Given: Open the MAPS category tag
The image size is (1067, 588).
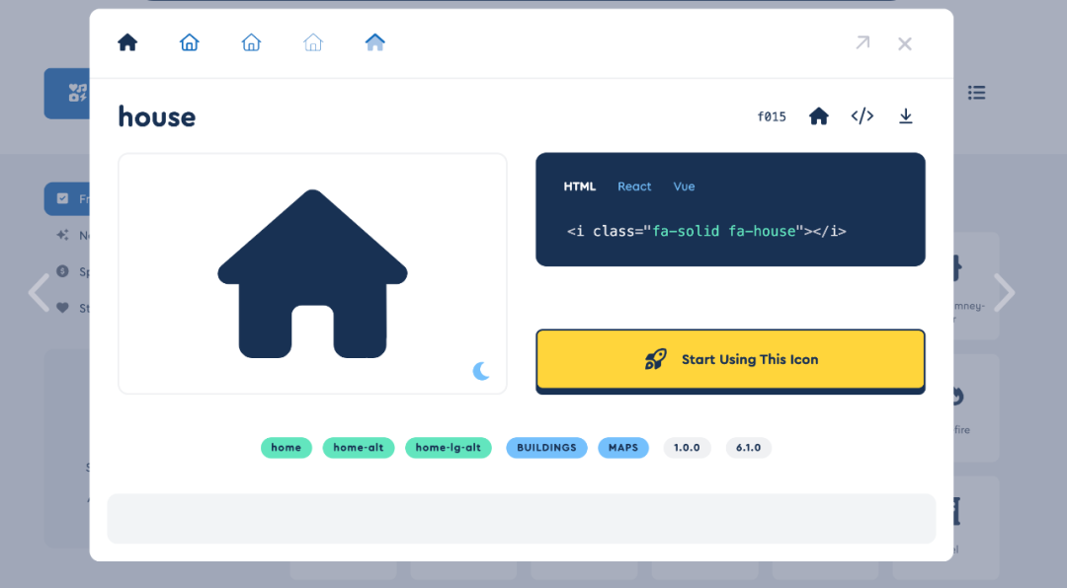Looking at the screenshot, I should 623,448.
